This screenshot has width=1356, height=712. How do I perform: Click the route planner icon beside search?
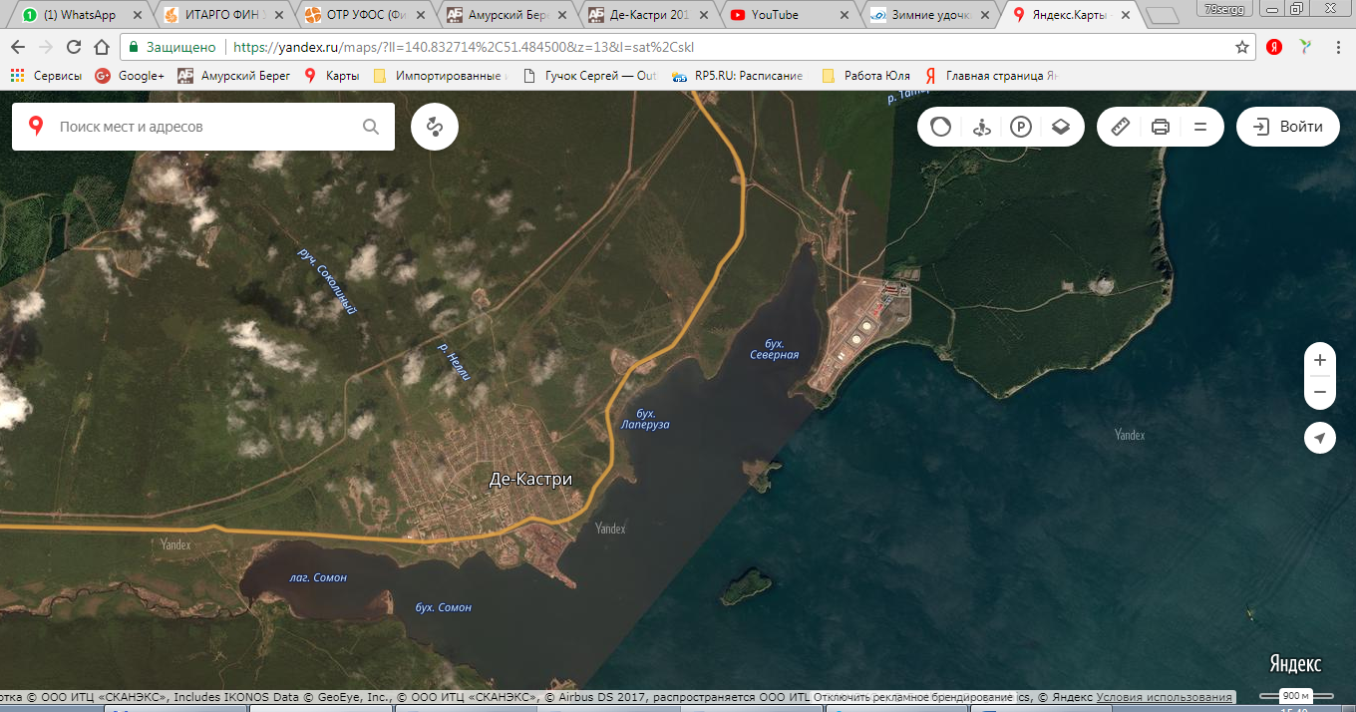coord(434,127)
